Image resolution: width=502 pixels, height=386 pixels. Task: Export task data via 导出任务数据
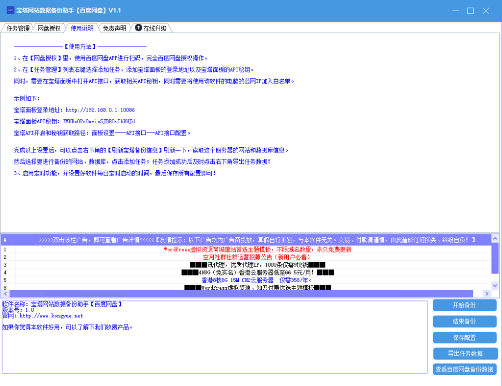pos(466,353)
